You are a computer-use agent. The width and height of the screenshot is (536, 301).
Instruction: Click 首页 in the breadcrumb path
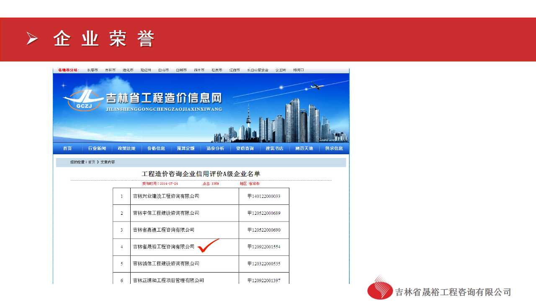click(x=91, y=162)
